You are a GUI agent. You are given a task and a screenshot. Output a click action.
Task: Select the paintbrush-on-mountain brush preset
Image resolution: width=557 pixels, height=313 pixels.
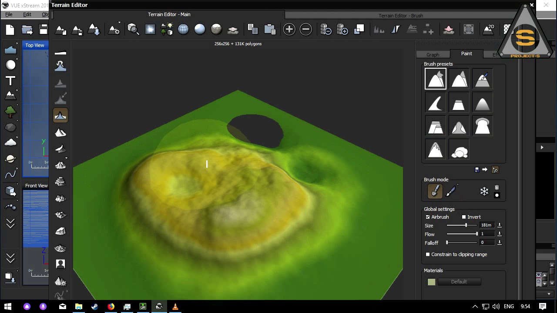tap(483, 79)
